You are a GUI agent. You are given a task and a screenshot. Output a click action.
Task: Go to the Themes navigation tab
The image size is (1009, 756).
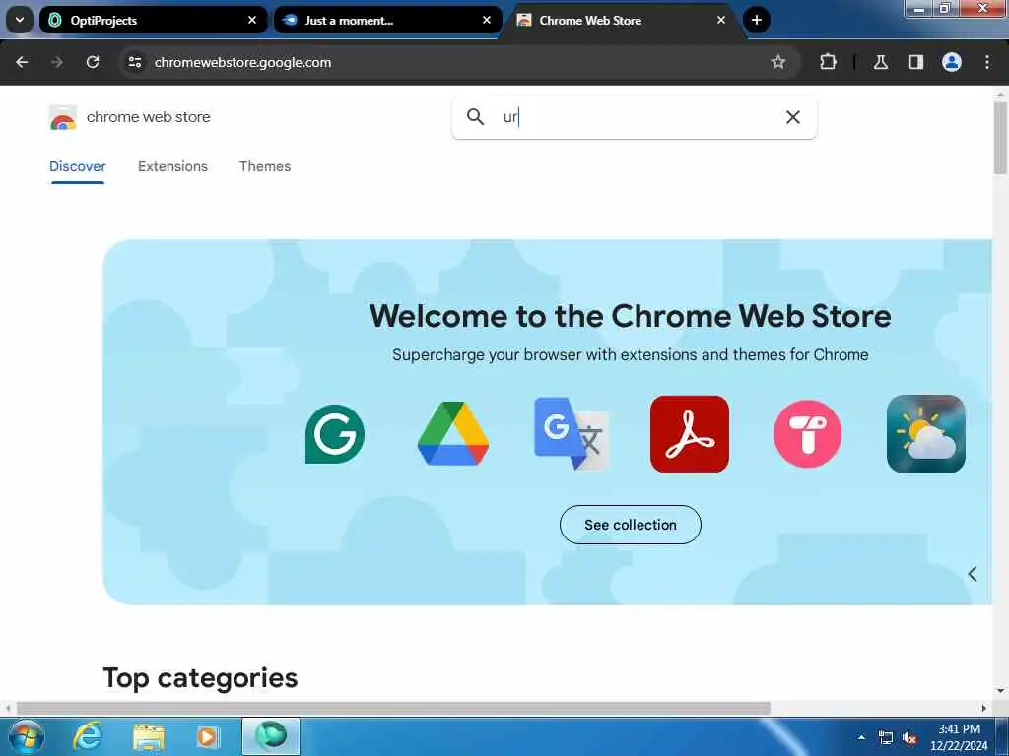(x=265, y=166)
